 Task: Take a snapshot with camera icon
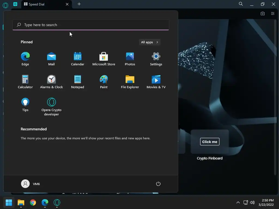pos(263,14)
